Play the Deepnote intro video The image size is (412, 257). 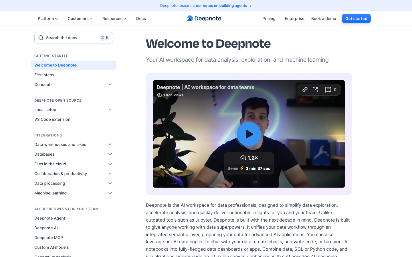pos(249,134)
